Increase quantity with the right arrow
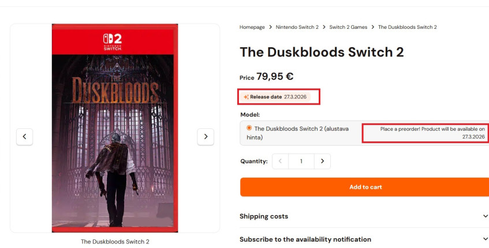The image size is (489, 248). [x=322, y=161]
